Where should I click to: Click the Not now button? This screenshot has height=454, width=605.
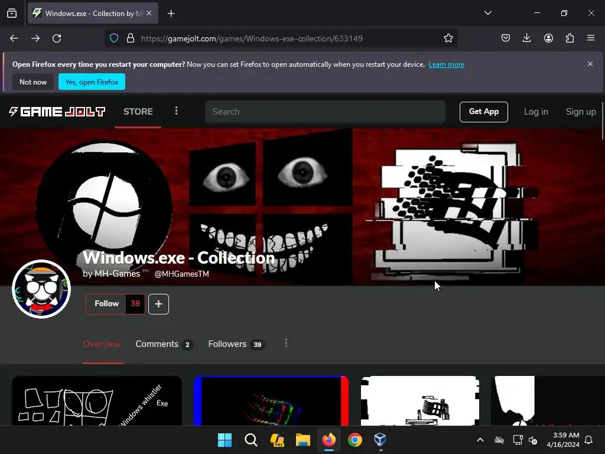[33, 82]
